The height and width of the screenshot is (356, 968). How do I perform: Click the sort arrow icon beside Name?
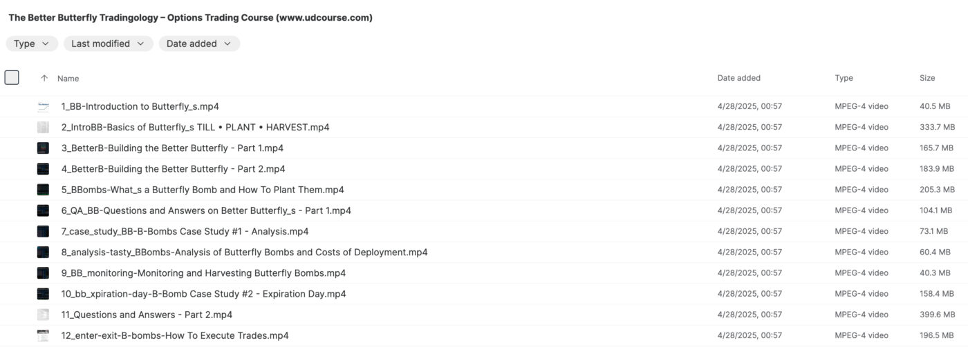(44, 79)
